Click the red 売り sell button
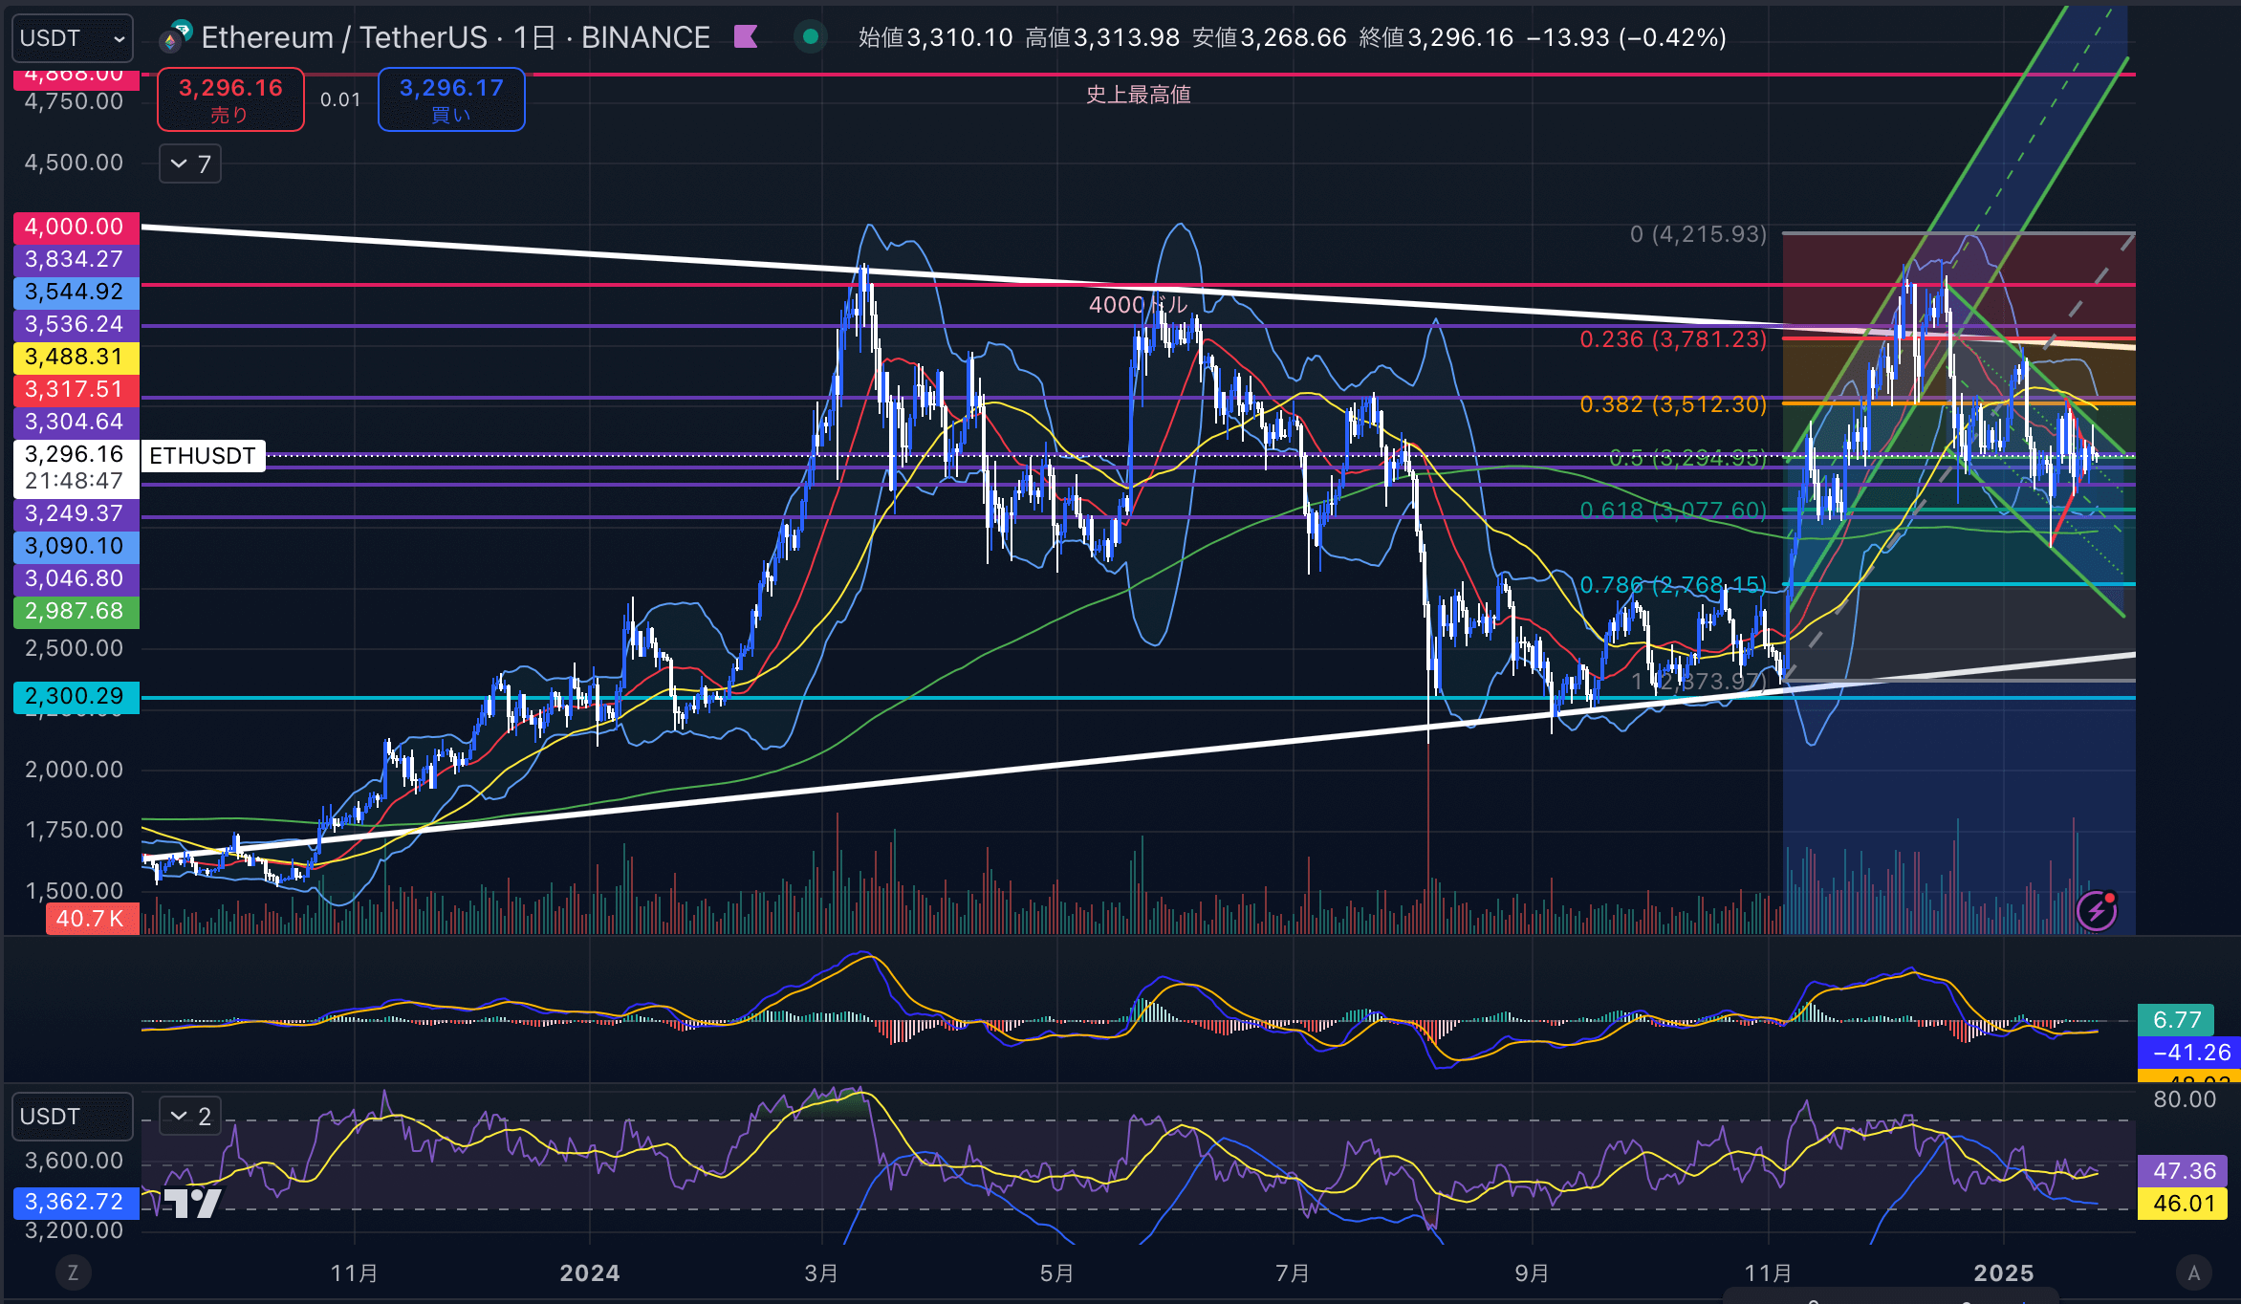The width and height of the screenshot is (2241, 1304). click(230, 99)
